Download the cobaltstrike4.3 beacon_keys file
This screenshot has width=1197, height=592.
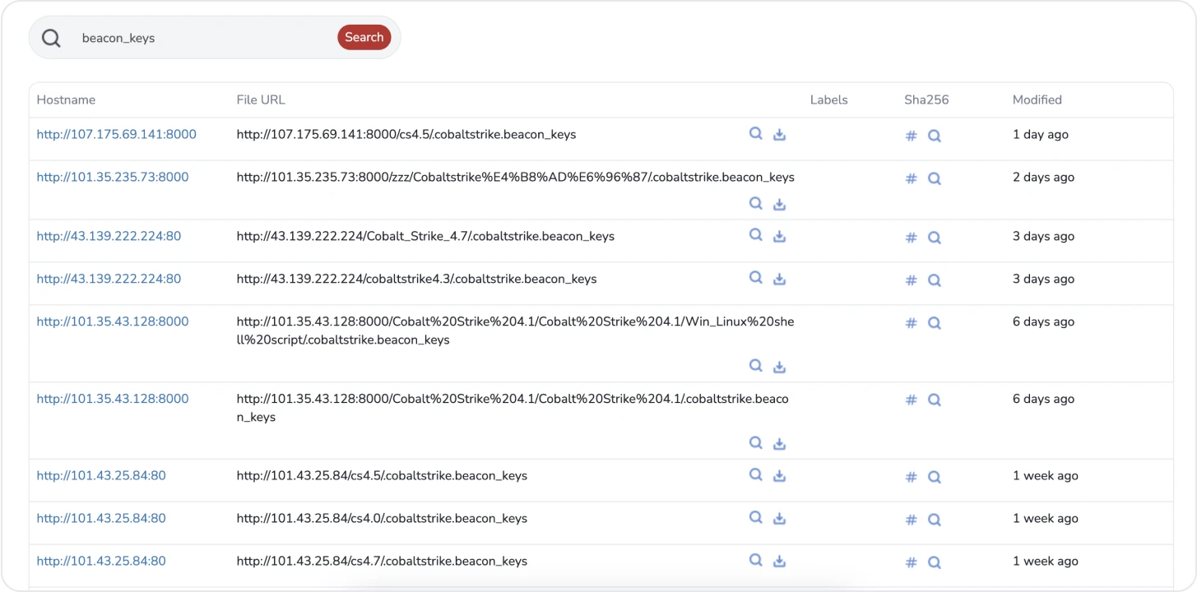pyautogui.click(x=779, y=280)
